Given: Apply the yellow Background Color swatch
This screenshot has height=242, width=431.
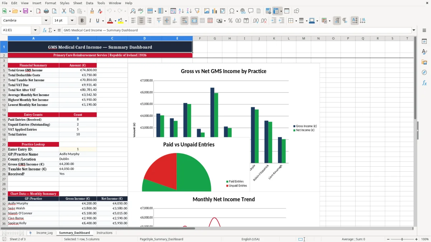Looking at the screenshot, I should (120, 21).
